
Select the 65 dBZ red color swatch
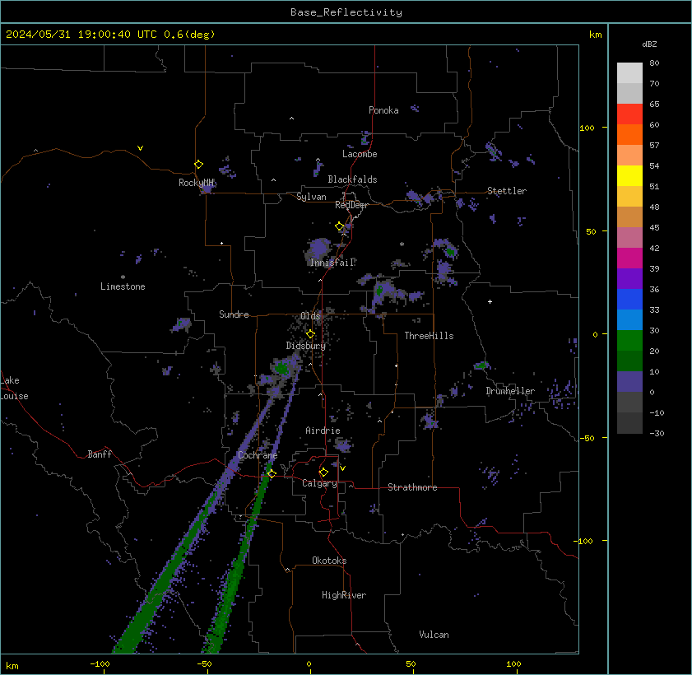(x=629, y=114)
